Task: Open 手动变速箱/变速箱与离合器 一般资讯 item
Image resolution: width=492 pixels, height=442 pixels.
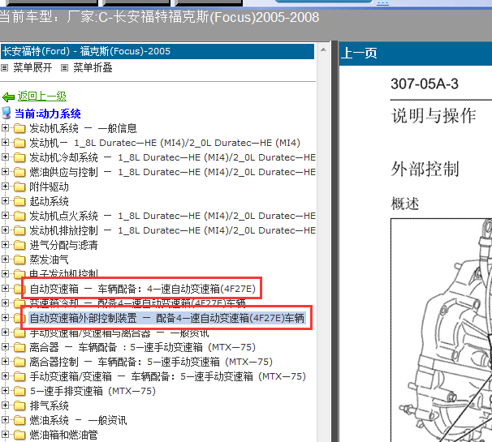Action: 119,333
